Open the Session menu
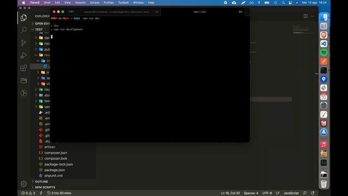The image size is (348, 196). click(x=80, y=3)
